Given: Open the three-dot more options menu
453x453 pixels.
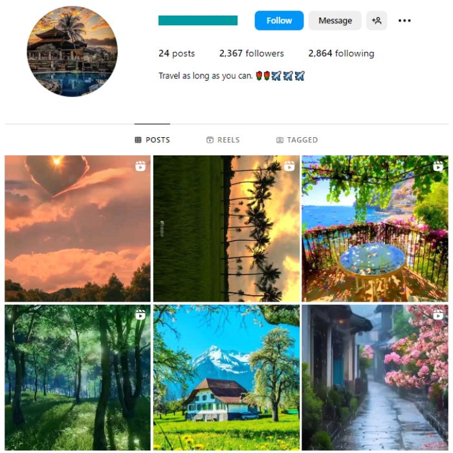Looking at the screenshot, I should (404, 21).
